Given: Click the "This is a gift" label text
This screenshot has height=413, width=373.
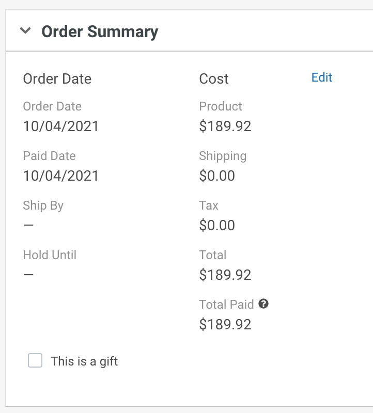Looking at the screenshot, I should (x=84, y=361).
